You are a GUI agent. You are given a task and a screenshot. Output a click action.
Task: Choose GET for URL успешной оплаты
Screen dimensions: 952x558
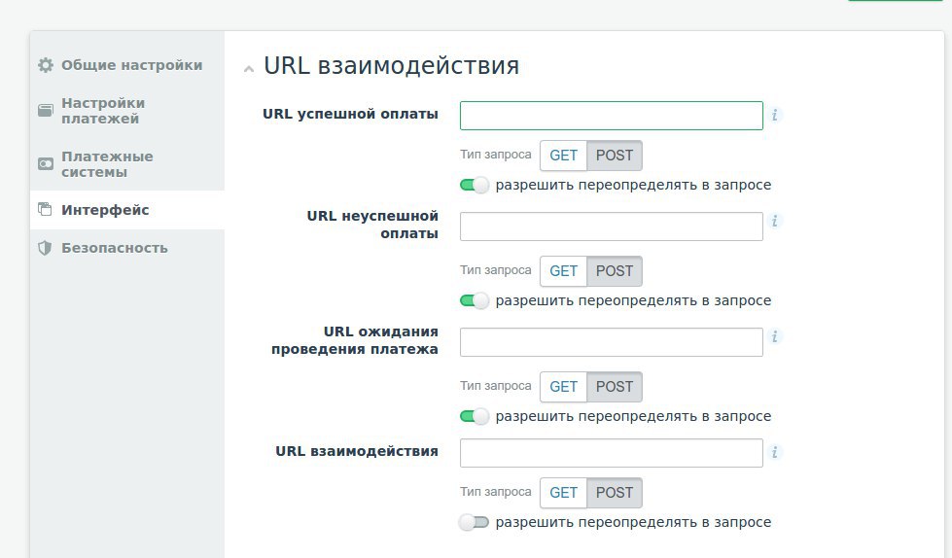[563, 156]
